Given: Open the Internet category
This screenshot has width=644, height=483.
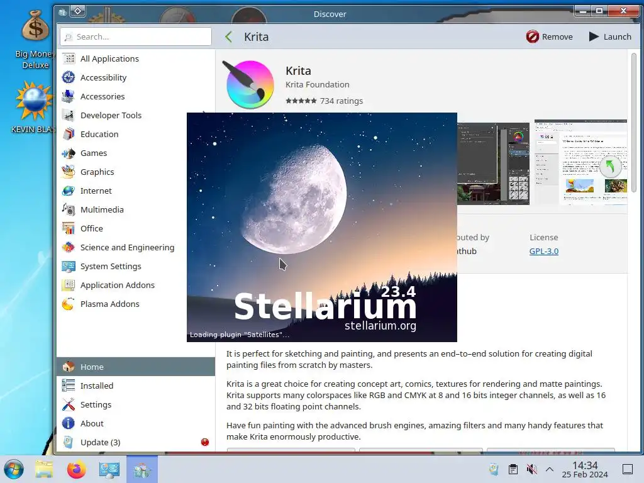Looking at the screenshot, I should click(x=136, y=191).
